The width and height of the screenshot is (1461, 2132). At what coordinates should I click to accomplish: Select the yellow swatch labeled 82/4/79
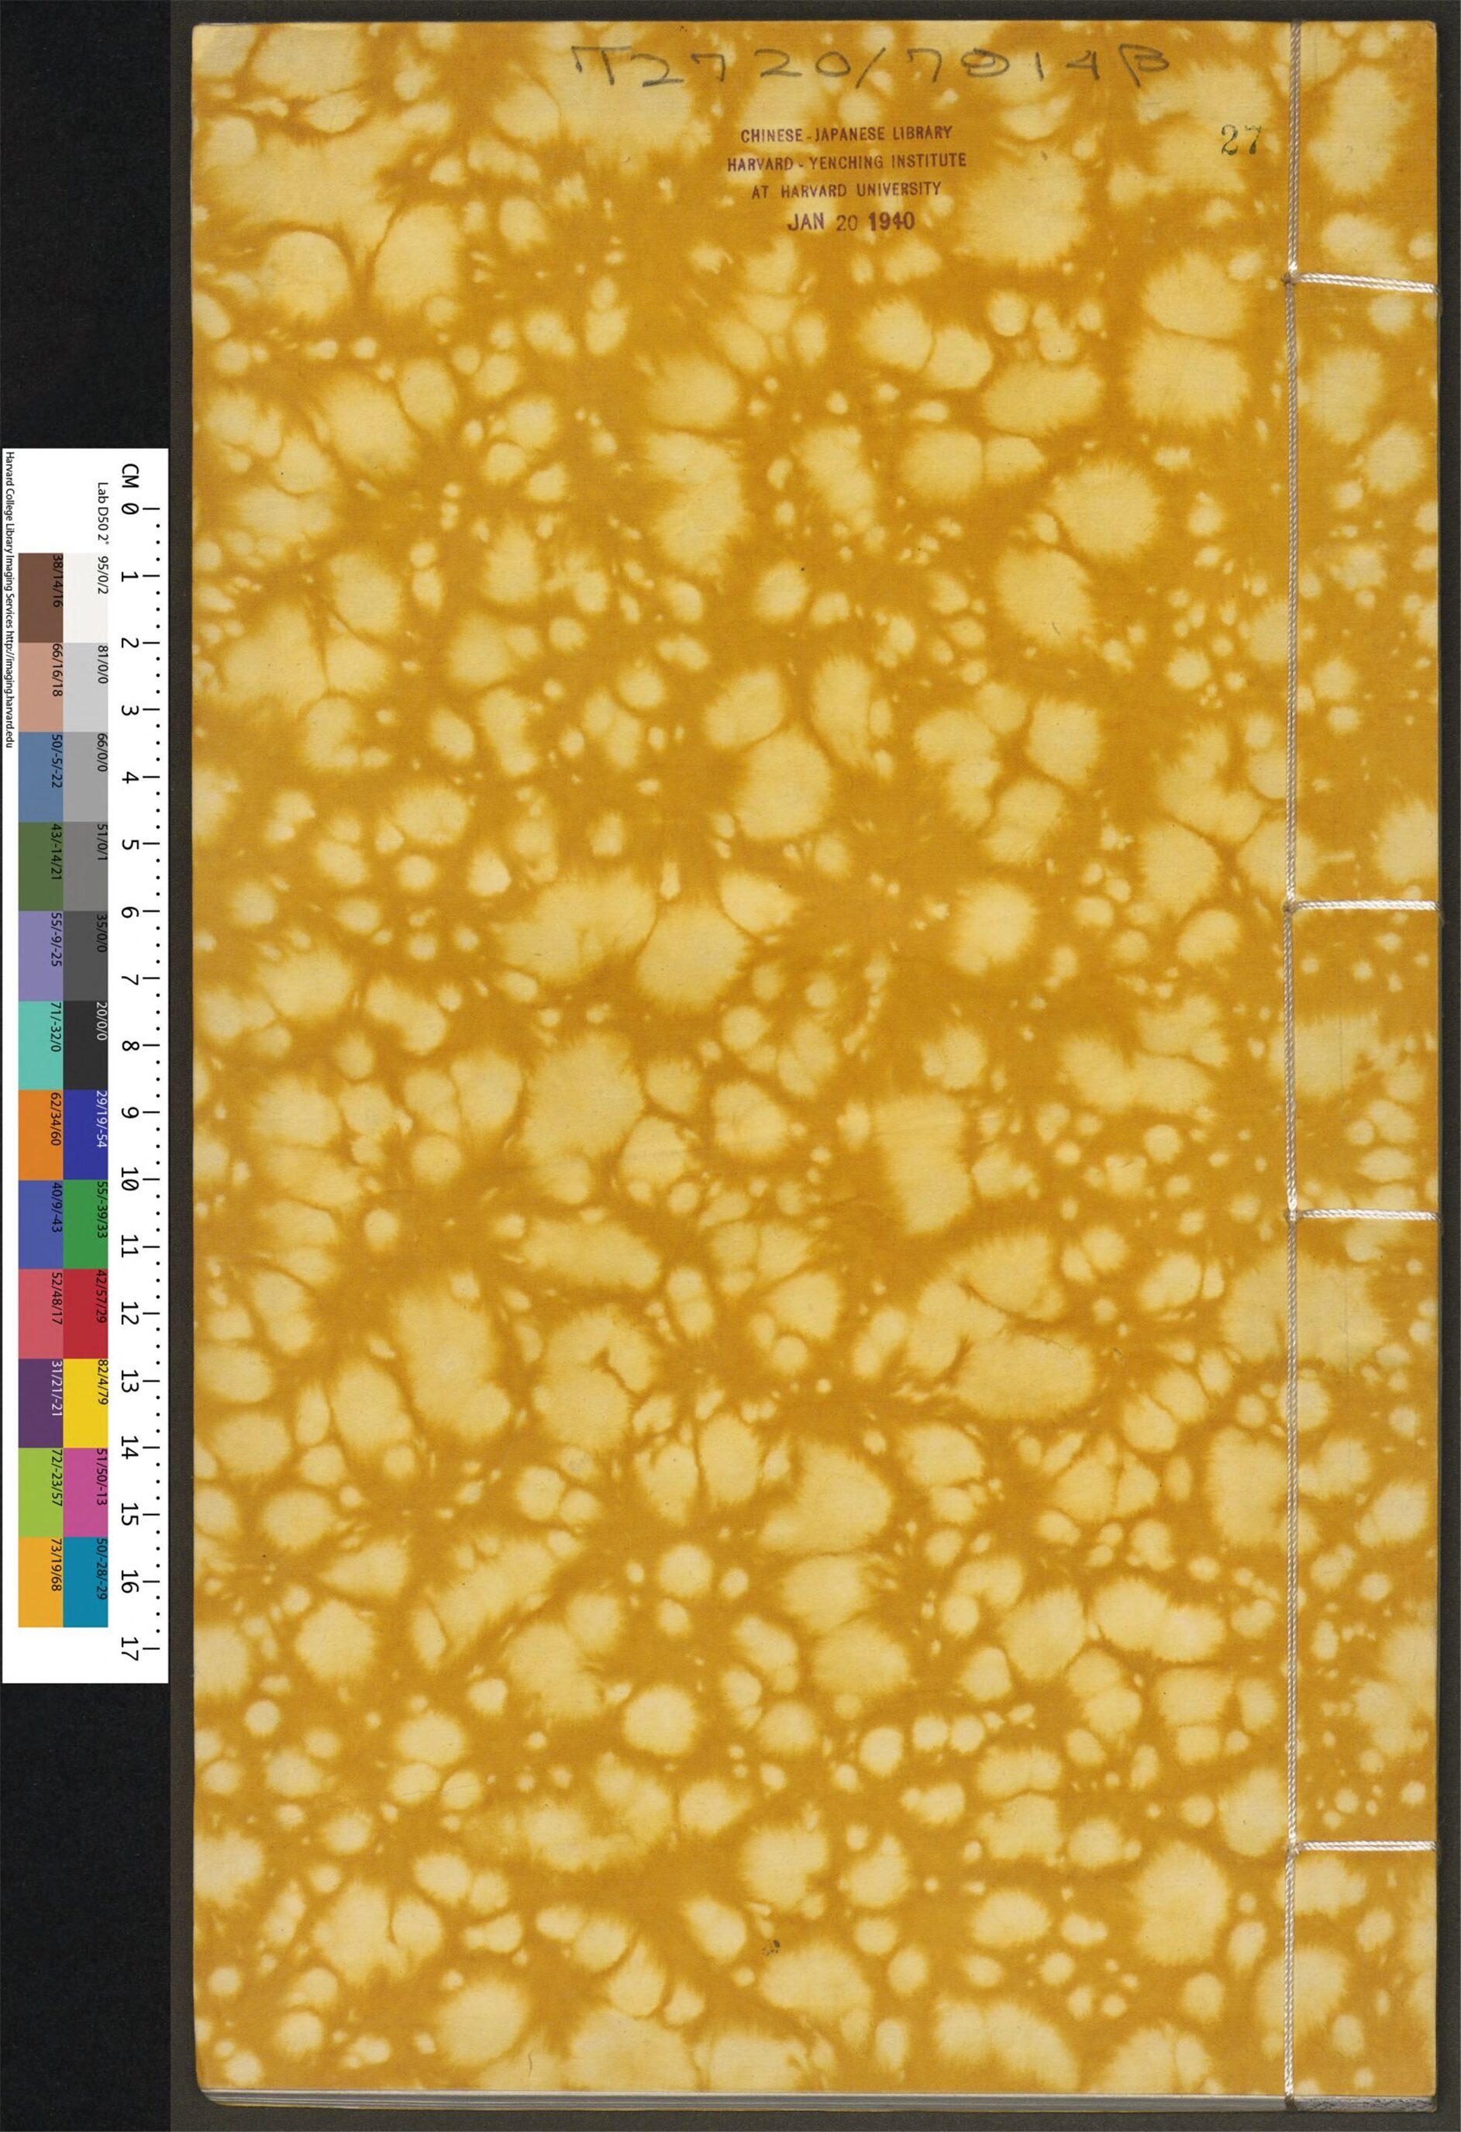84,1403
